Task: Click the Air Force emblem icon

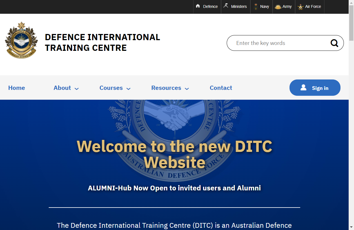Action: 300,7
